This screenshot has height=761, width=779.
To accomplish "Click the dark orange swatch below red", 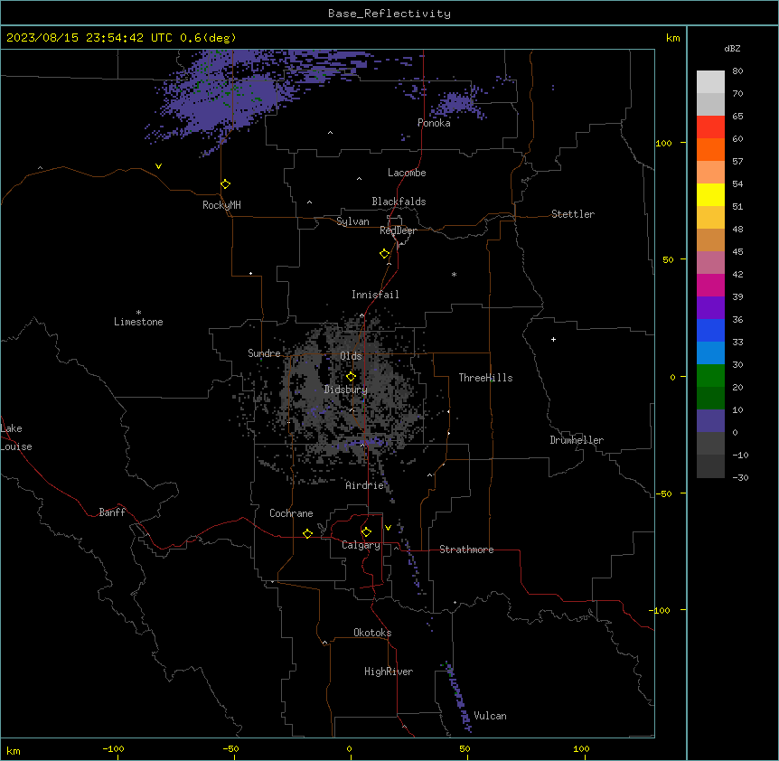I will pos(710,149).
